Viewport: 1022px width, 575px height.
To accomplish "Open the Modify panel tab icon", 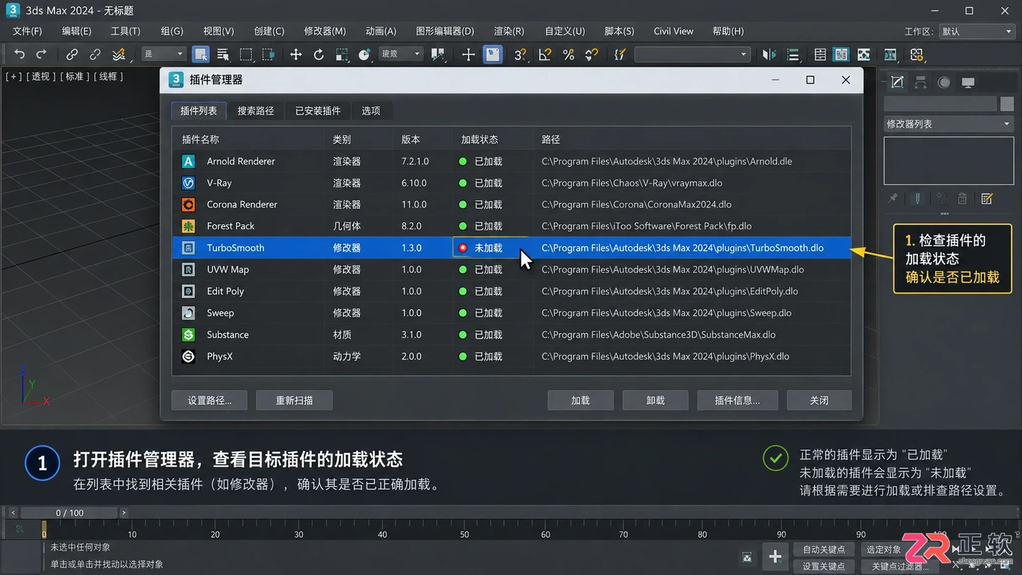I will (897, 82).
